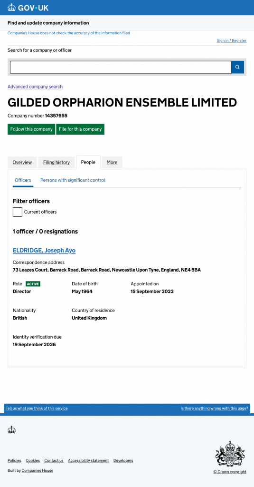Image resolution: width=254 pixels, height=487 pixels.
Task: Open the Filing history tab
Action: tap(56, 163)
